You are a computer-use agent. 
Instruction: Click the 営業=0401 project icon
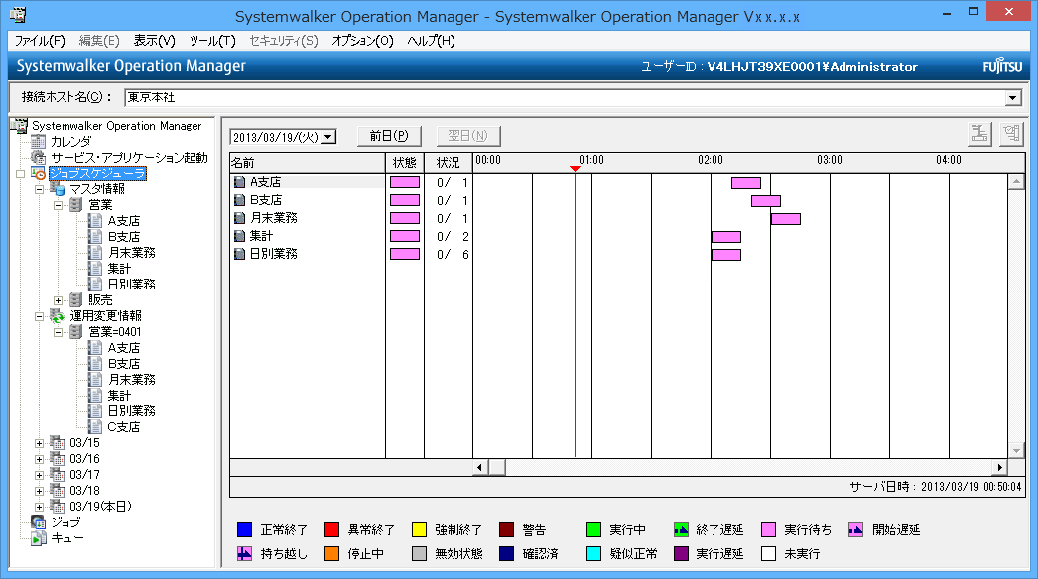[76, 332]
